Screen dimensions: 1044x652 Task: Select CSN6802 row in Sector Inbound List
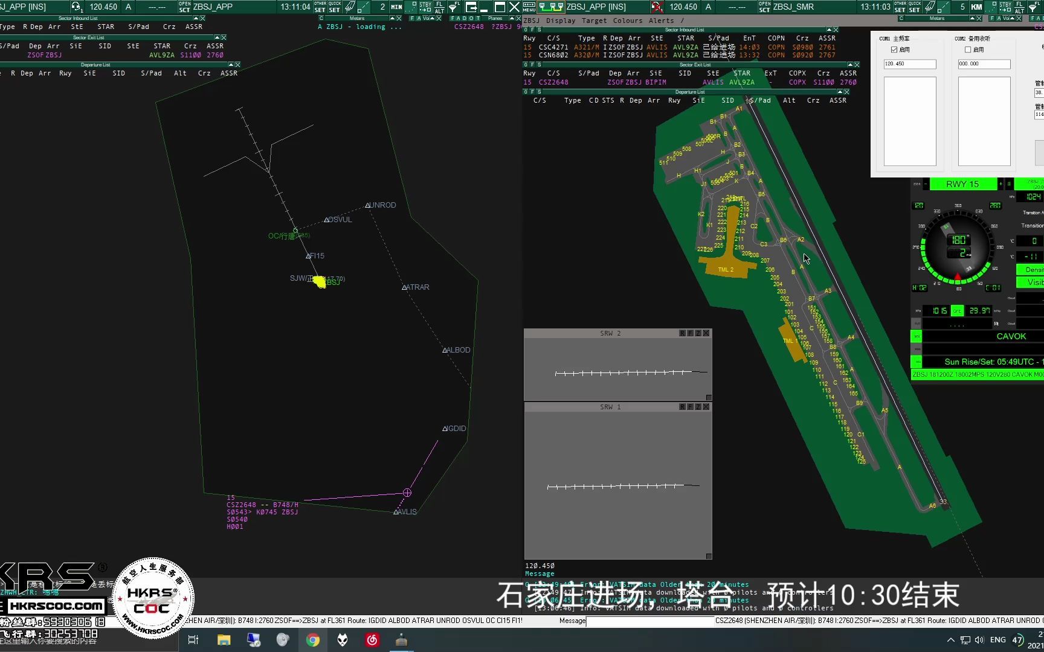click(680, 55)
